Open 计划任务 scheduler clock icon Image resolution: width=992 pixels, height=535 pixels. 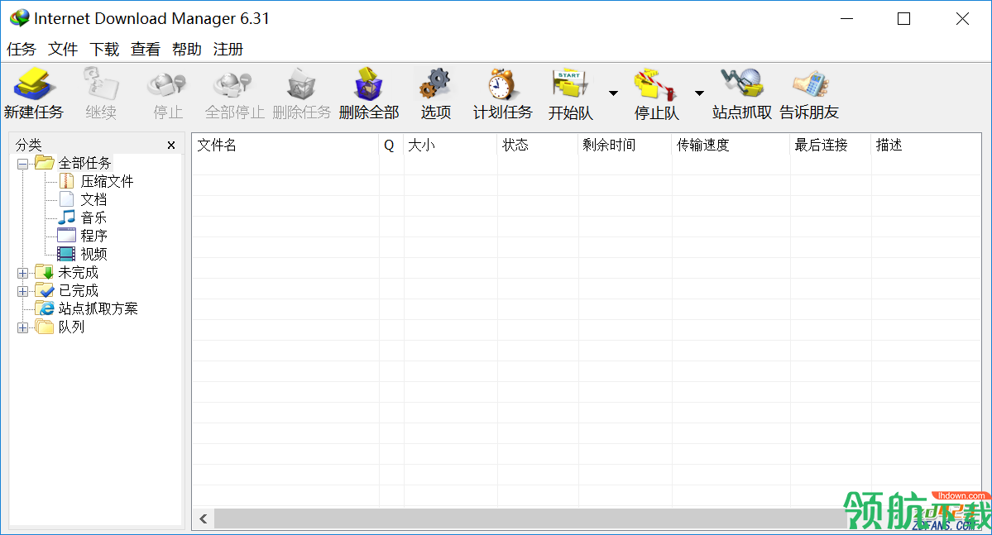[x=502, y=84]
